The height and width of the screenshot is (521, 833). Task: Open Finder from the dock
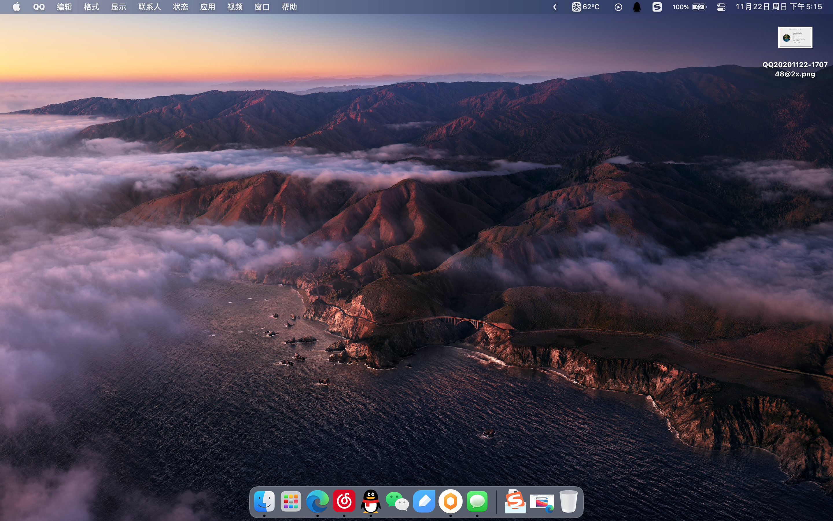pyautogui.click(x=264, y=501)
